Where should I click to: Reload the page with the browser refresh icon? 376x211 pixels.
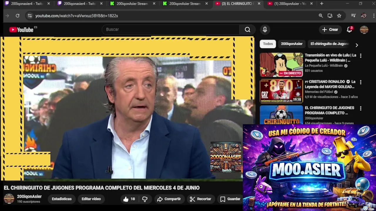(x=18, y=16)
